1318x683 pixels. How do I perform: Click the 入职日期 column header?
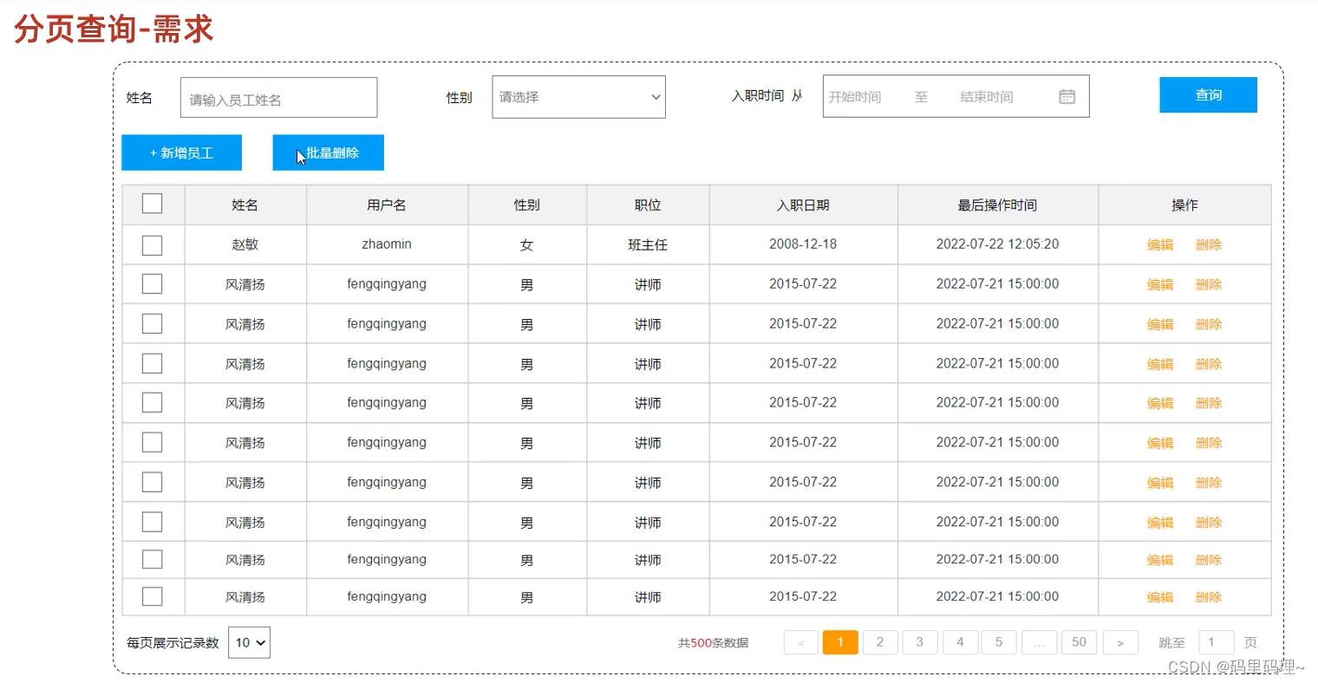click(803, 205)
